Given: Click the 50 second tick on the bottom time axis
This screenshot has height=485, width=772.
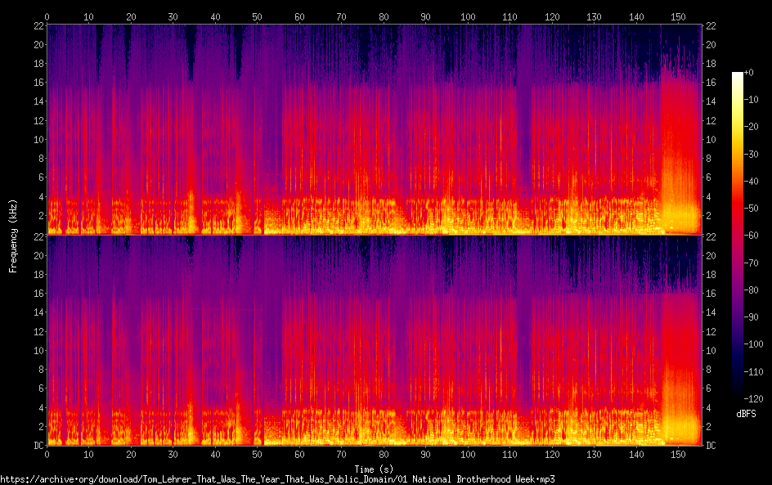Looking at the screenshot, I should (258, 454).
